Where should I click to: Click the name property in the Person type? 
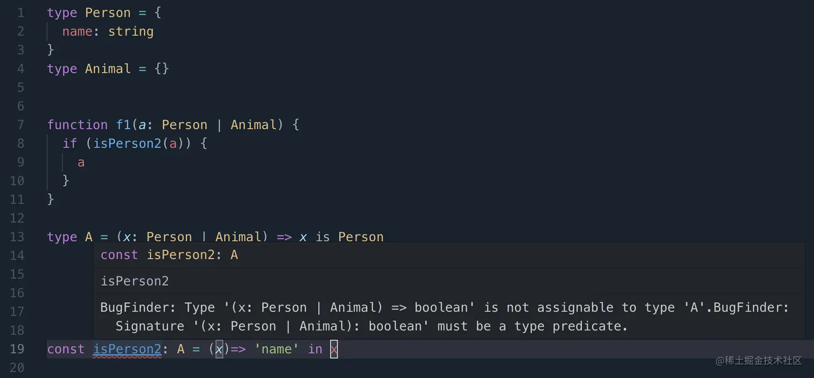pyautogui.click(x=77, y=31)
